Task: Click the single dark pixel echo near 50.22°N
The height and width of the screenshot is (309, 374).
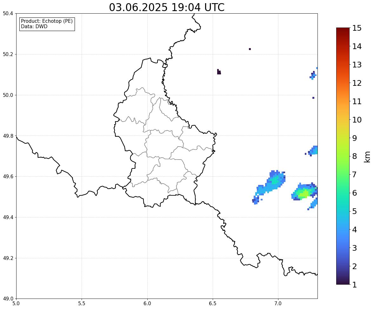Action: pos(250,49)
